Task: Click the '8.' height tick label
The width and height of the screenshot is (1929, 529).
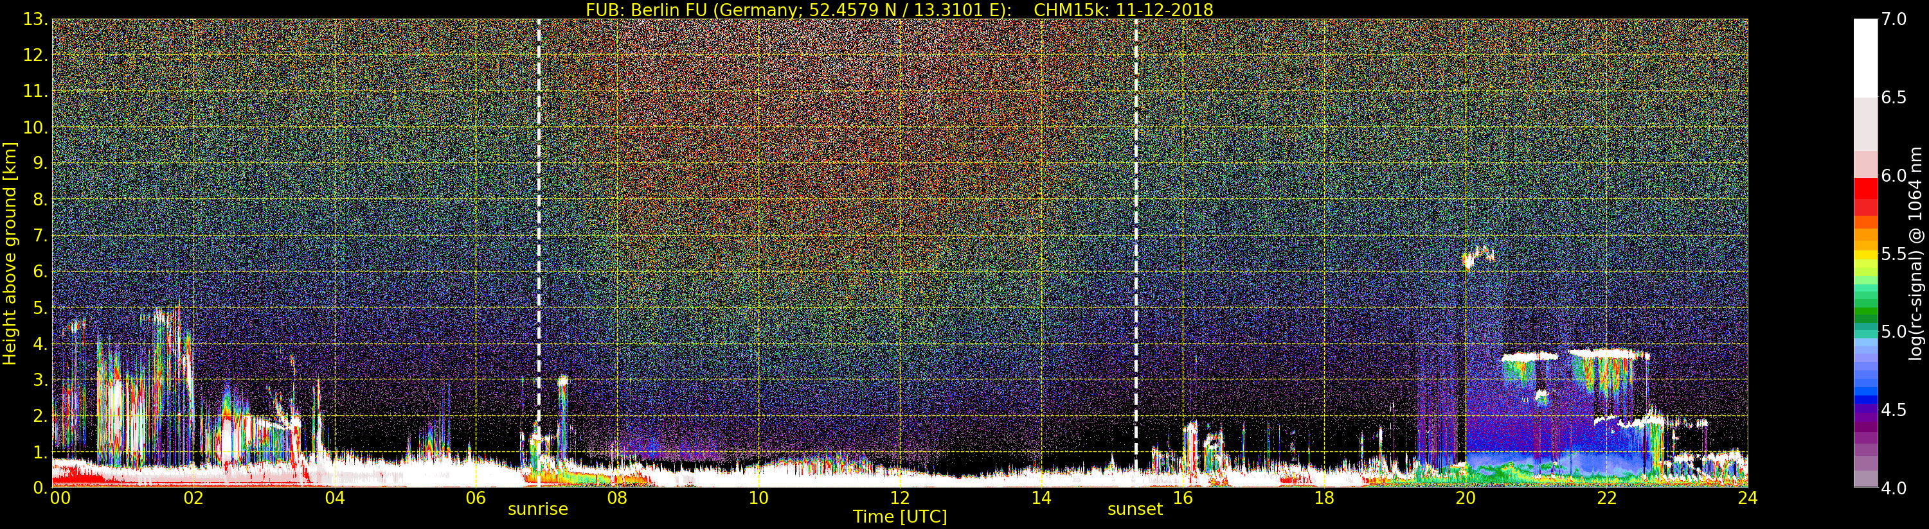Action: coord(40,200)
